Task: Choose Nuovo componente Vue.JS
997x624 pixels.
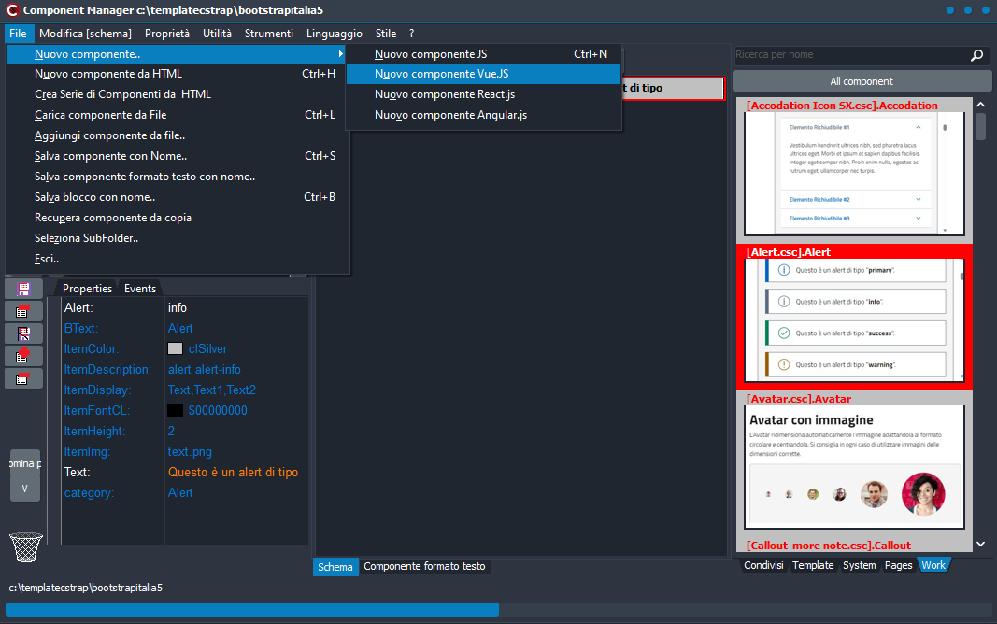Action: point(483,74)
